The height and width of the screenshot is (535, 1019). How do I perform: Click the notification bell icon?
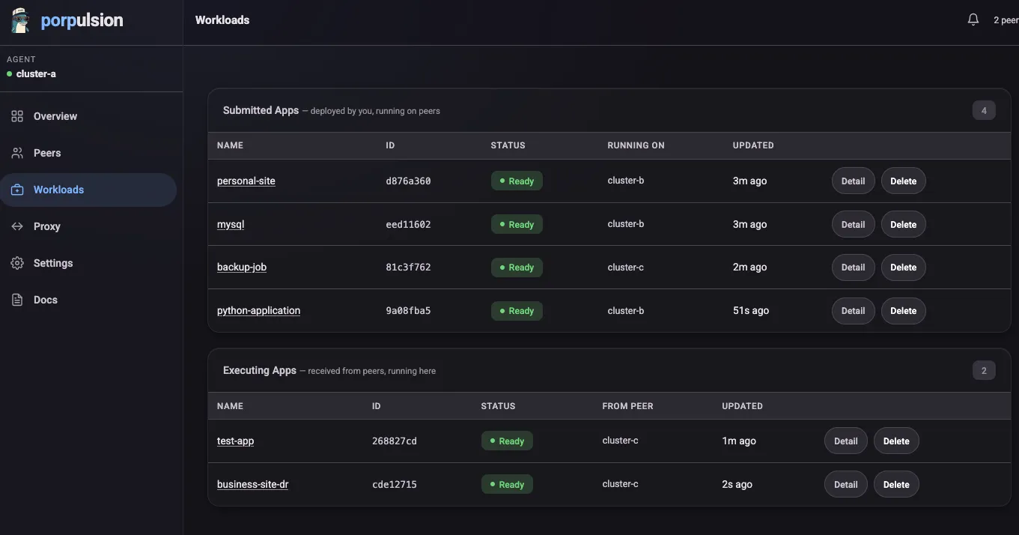[973, 20]
